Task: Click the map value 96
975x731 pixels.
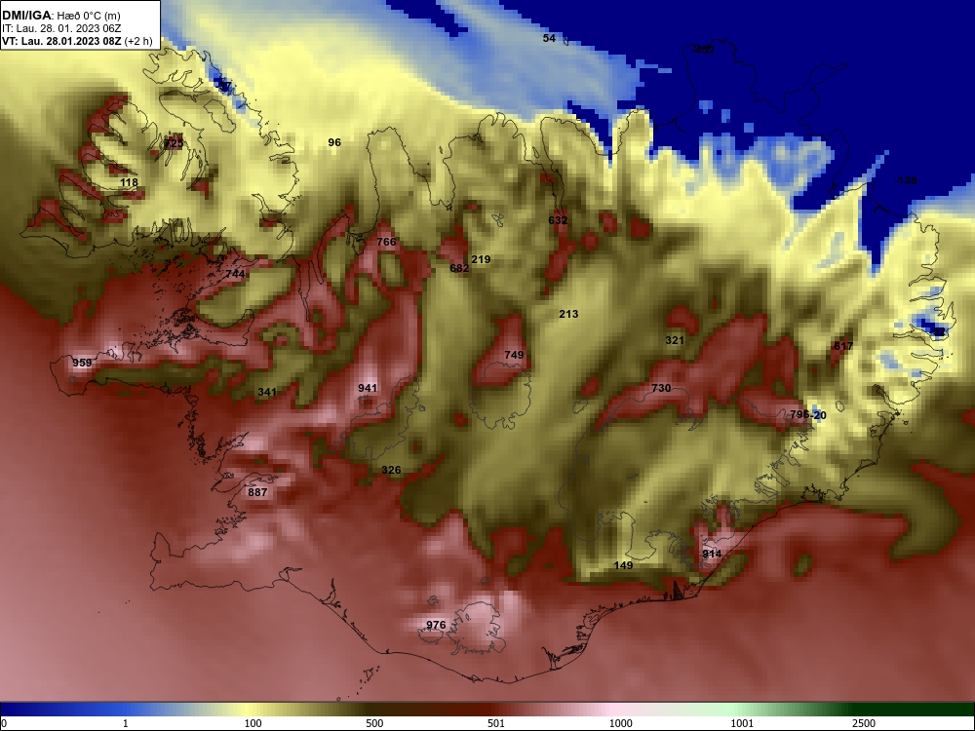Action: point(334,142)
